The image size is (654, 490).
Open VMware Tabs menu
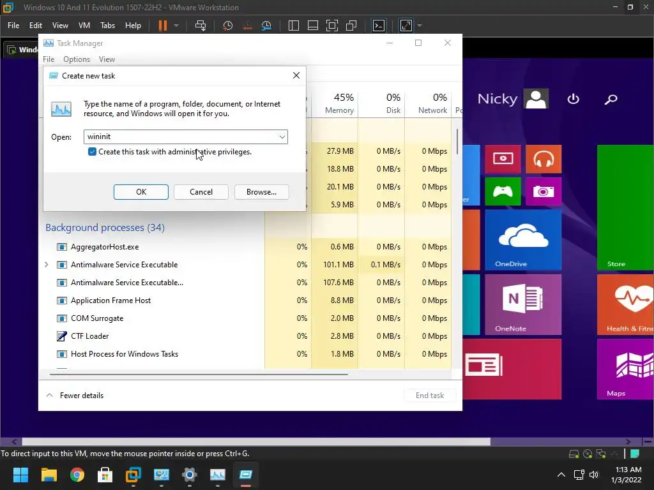coord(107,26)
